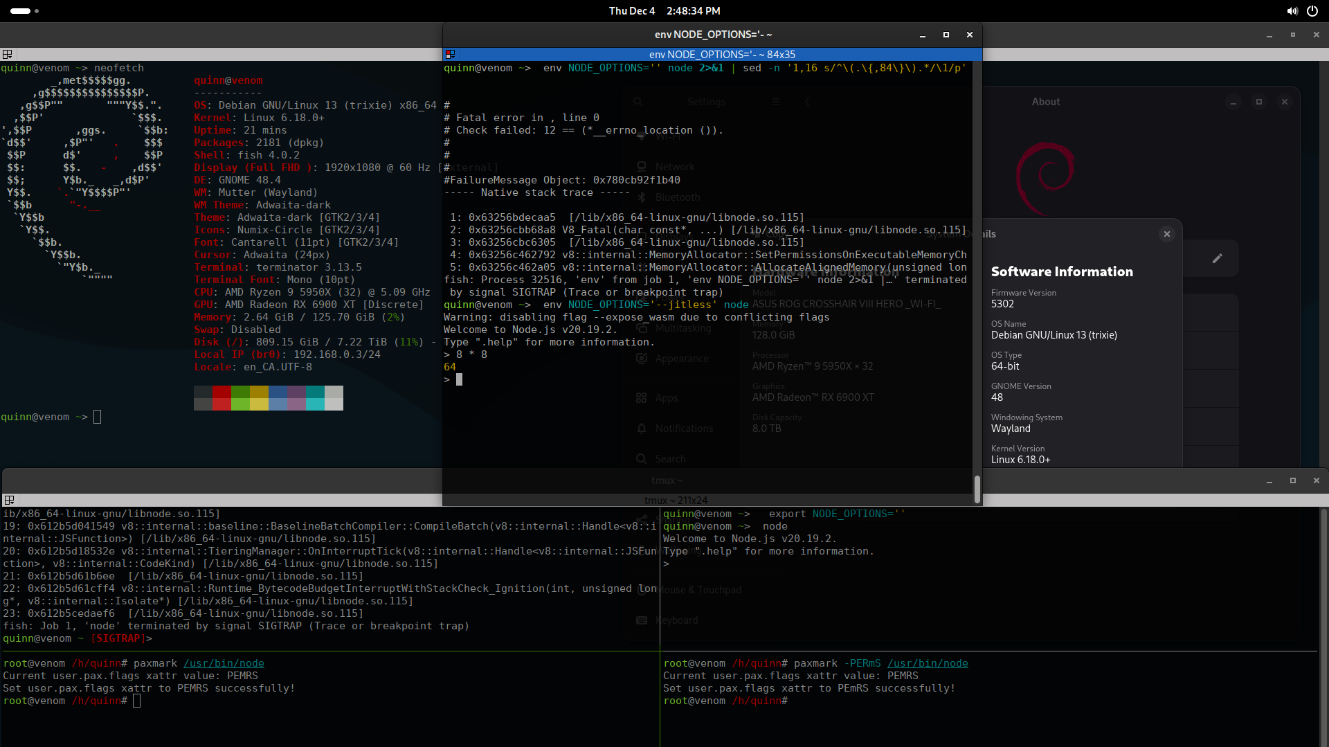The width and height of the screenshot is (1329, 747).
Task: Click the pencil edit icon in About
Action: 1218,258
